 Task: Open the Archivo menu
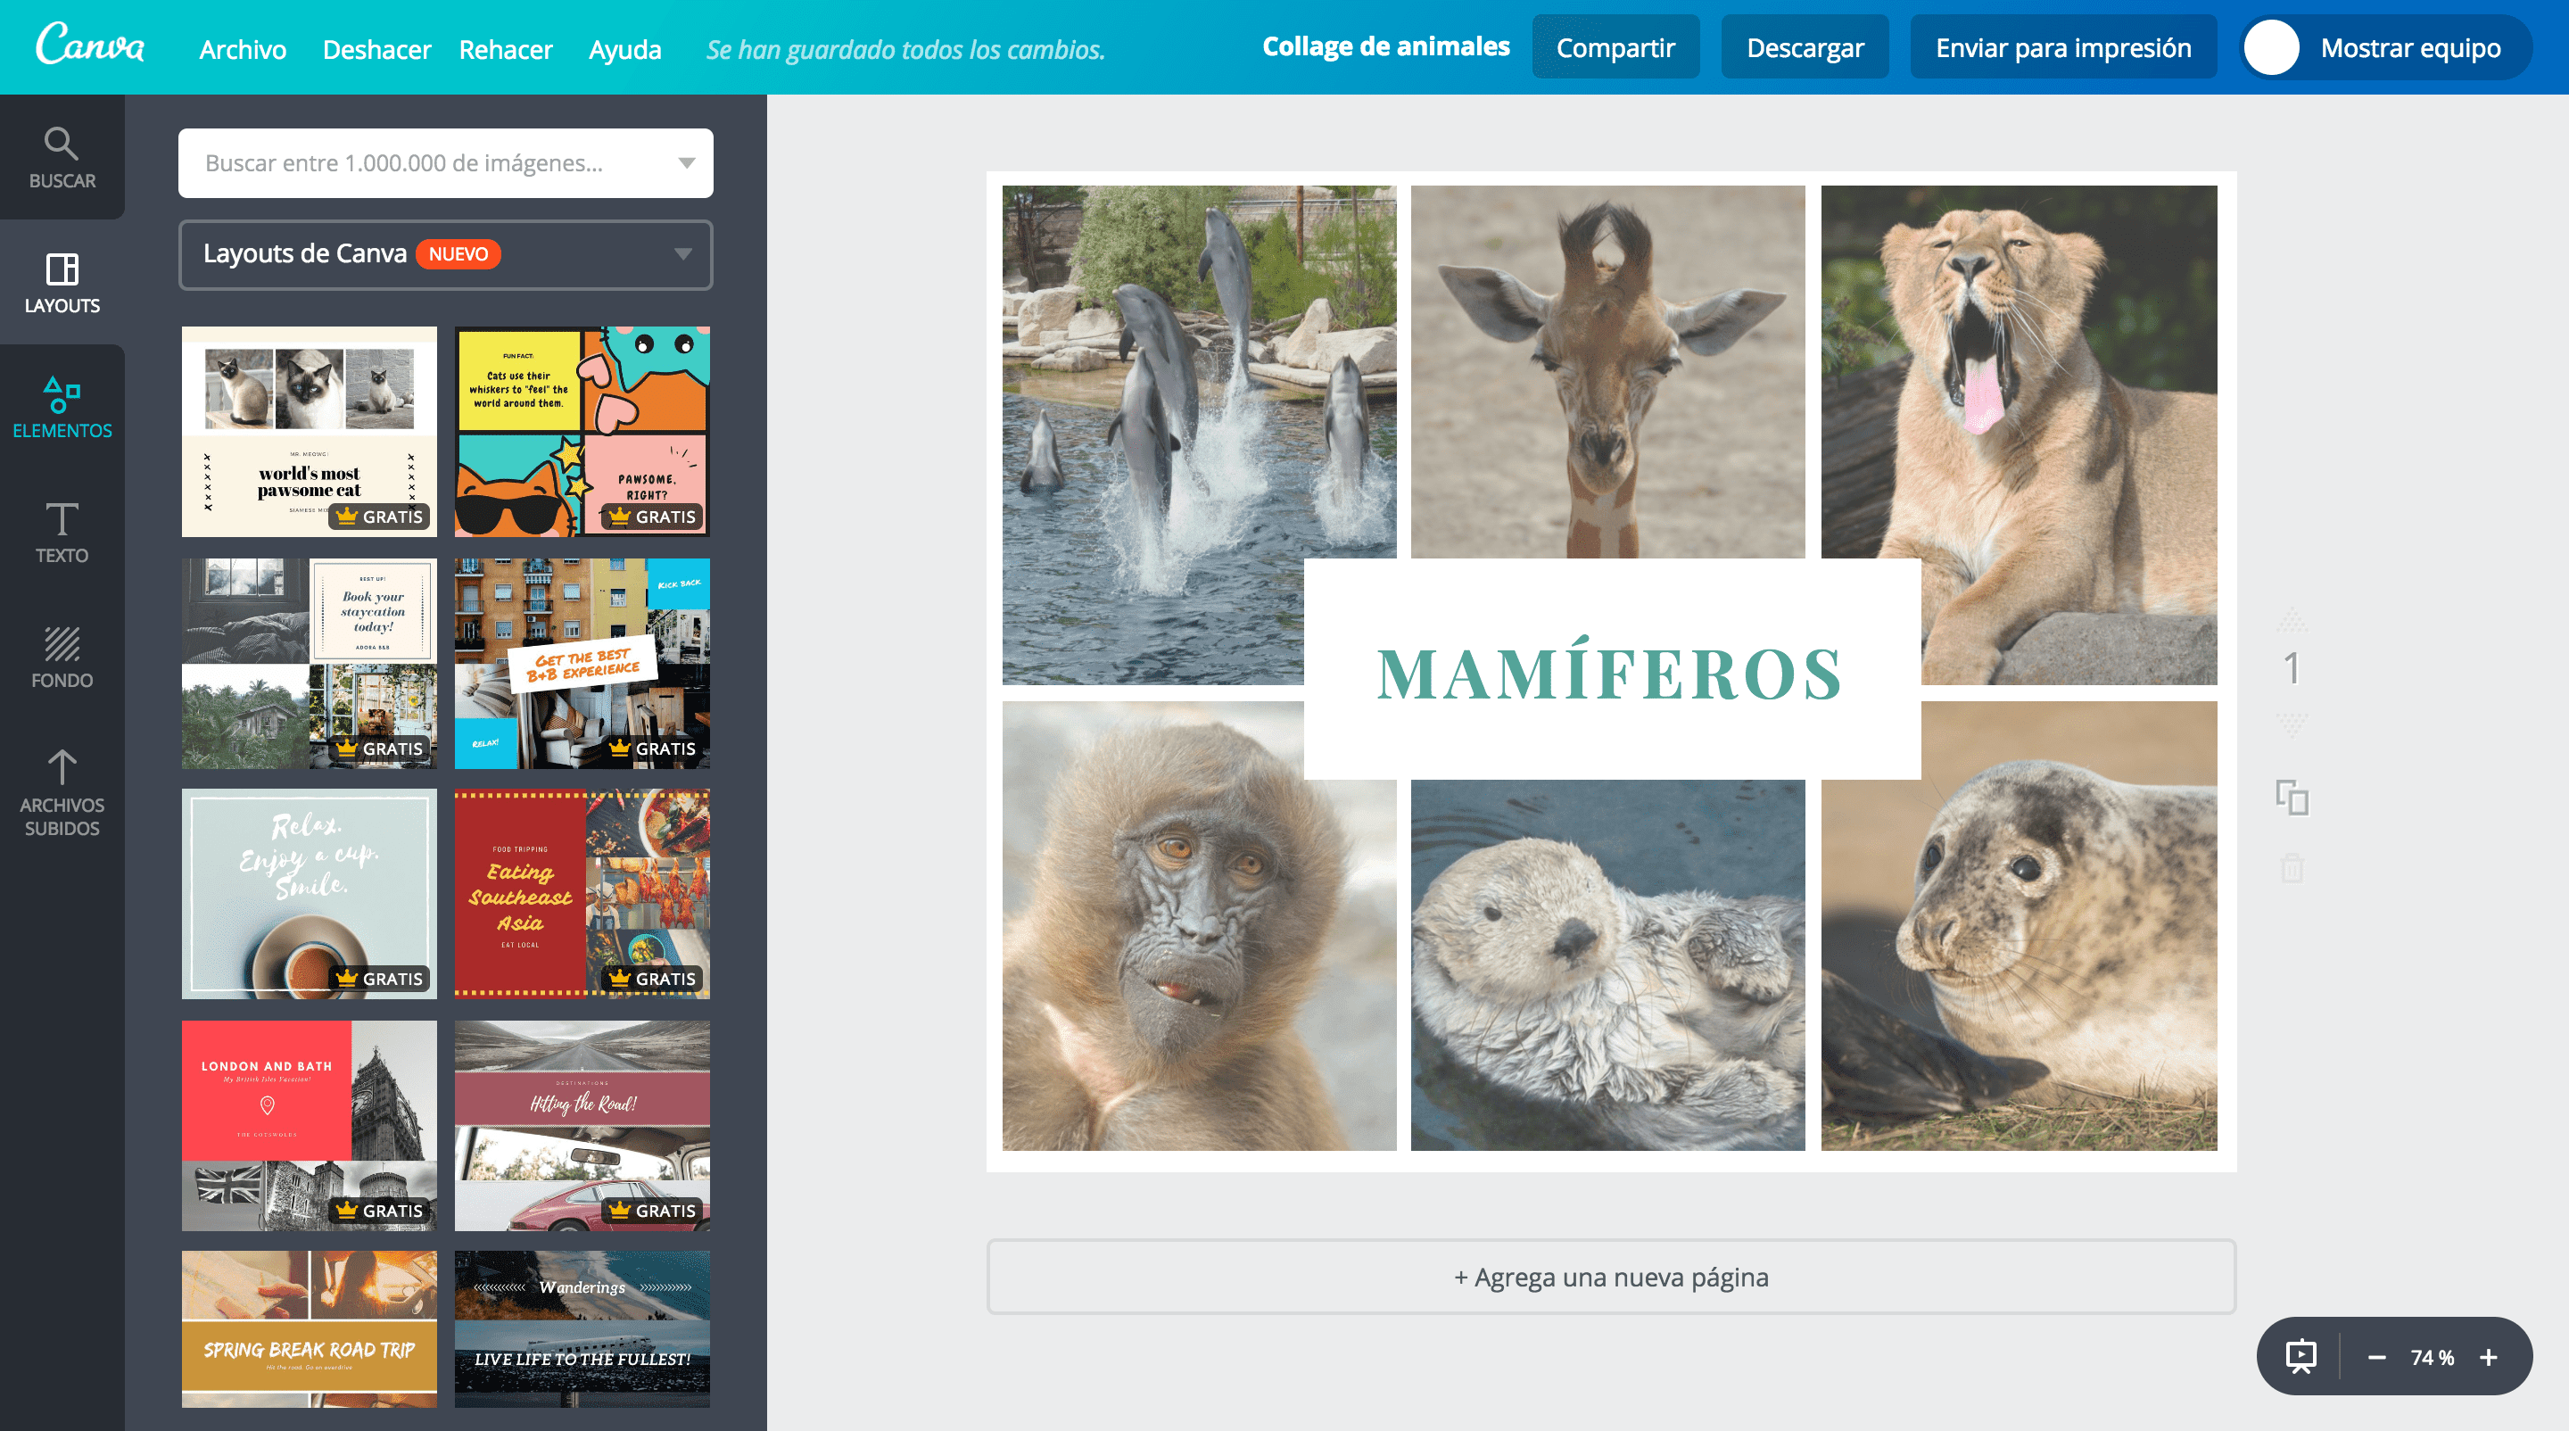coord(243,48)
